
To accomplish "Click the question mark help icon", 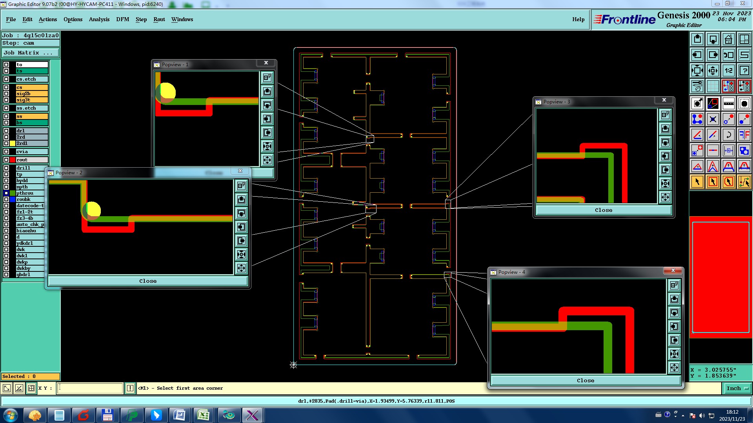I will click(744, 70).
